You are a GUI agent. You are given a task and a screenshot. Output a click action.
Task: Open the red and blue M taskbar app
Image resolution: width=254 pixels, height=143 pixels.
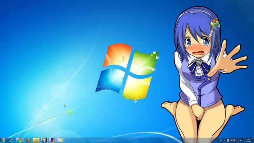pyautogui.click(x=53, y=140)
